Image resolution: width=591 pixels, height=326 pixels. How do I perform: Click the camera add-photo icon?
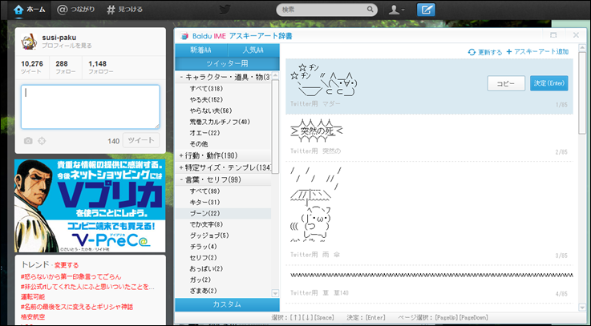28,141
